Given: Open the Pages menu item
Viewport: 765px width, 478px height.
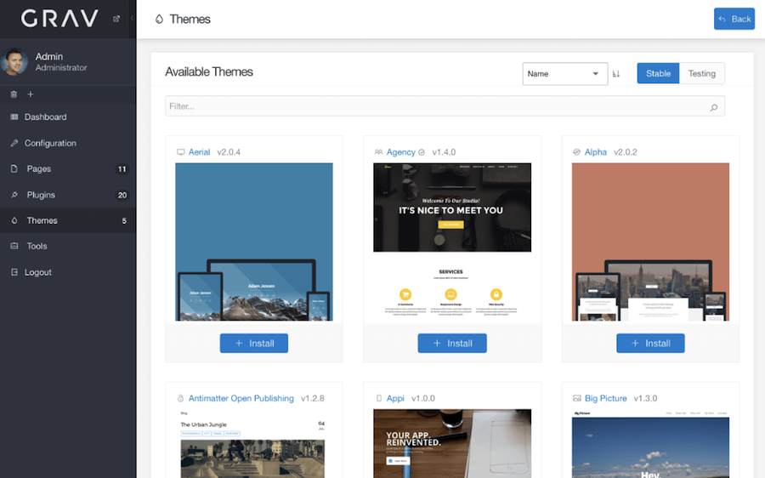Looking at the screenshot, I should pyautogui.click(x=68, y=169).
